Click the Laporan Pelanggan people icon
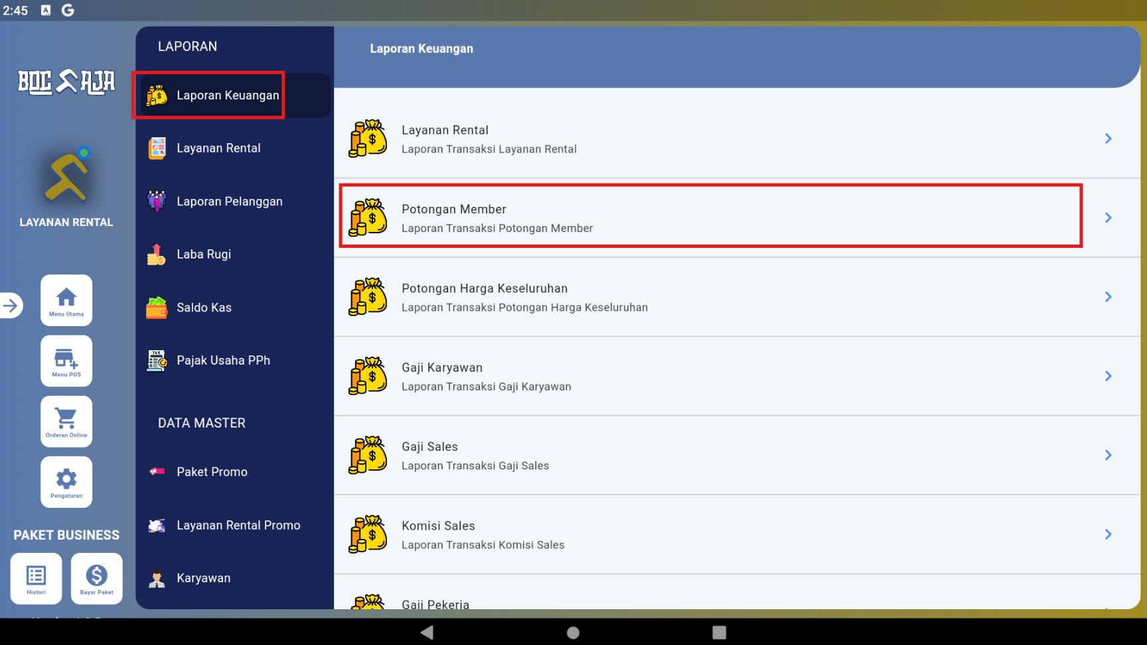Screen dimensions: 1147x645 coord(157,202)
